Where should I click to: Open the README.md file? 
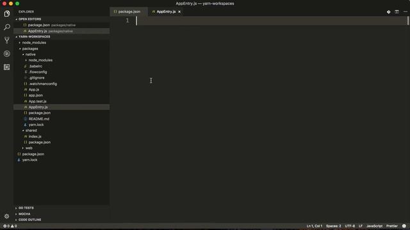click(x=38, y=119)
